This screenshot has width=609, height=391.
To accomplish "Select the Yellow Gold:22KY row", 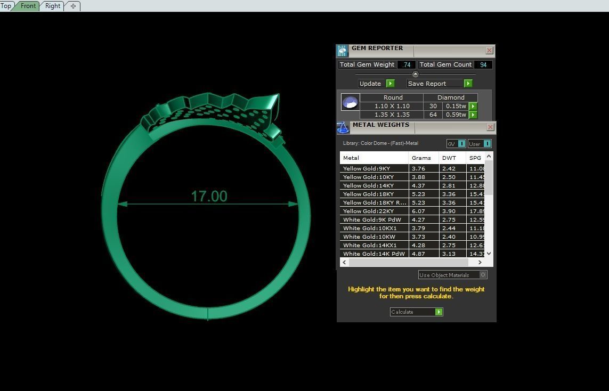I will (412, 211).
